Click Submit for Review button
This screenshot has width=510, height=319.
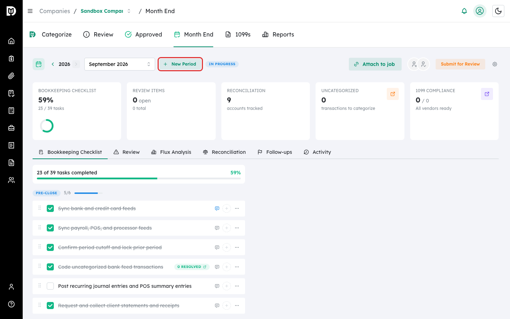coord(460,64)
